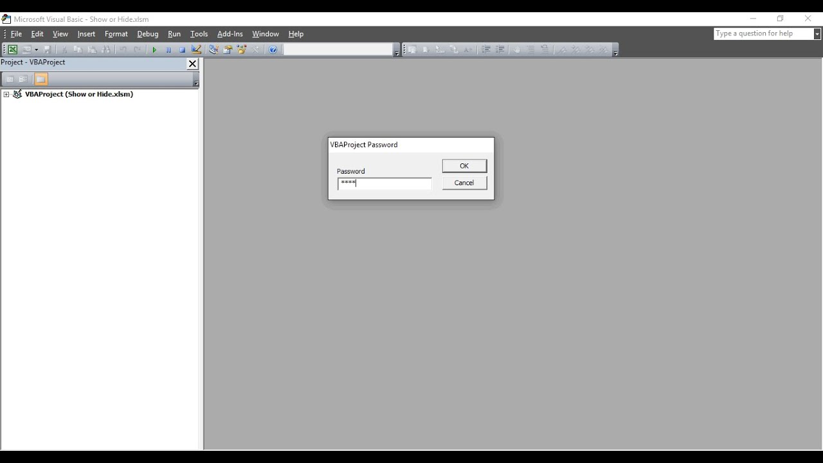The height and width of the screenshot is (463, 823).
Task: Click the Type a question for help box
Action: (763, 33)
